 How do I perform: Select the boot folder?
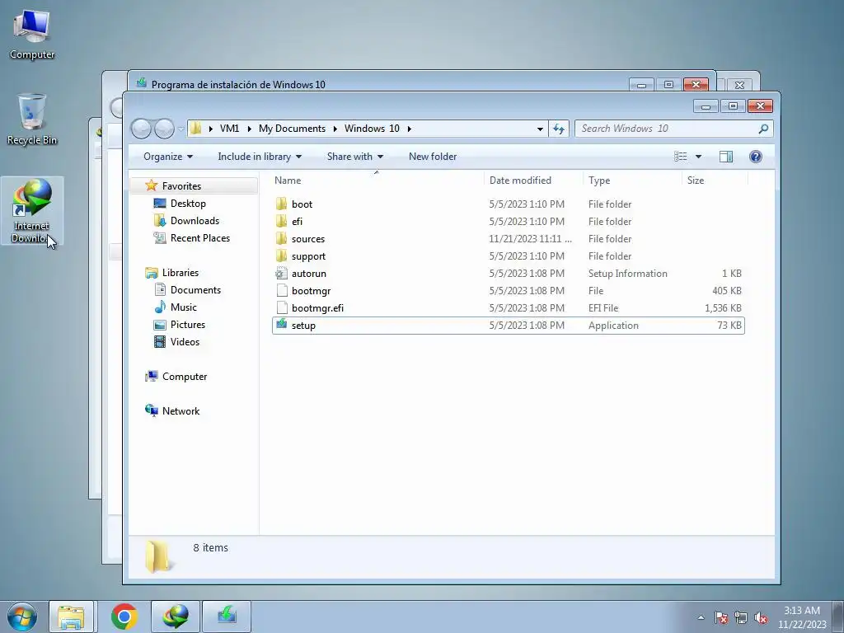click(x=509, y=204)
